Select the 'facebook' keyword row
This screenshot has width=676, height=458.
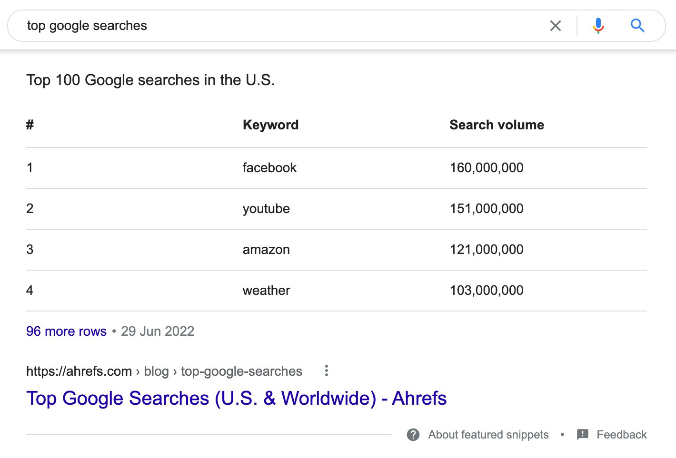(x=269, y=167)
